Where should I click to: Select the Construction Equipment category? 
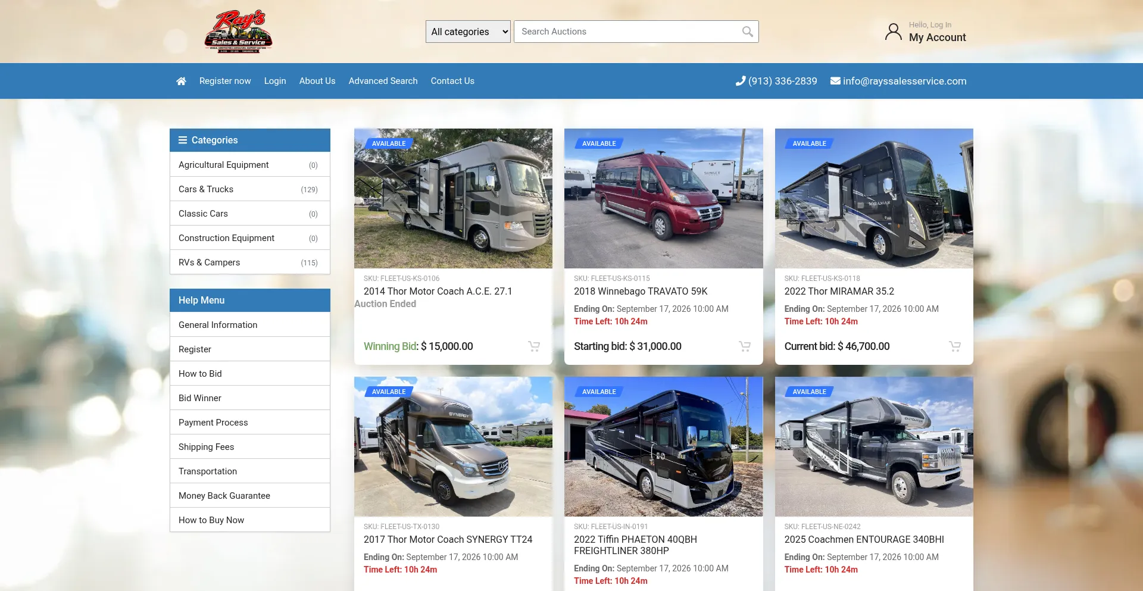coord(250,238)
